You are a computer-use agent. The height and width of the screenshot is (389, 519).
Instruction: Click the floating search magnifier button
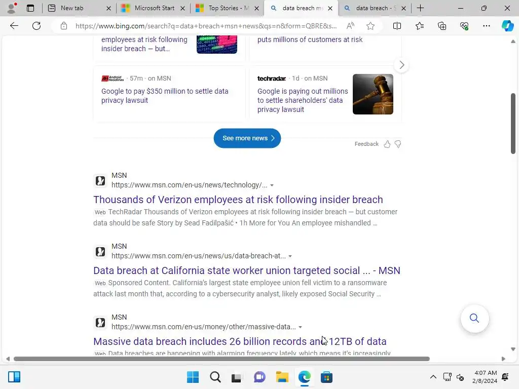coord(474,318)
